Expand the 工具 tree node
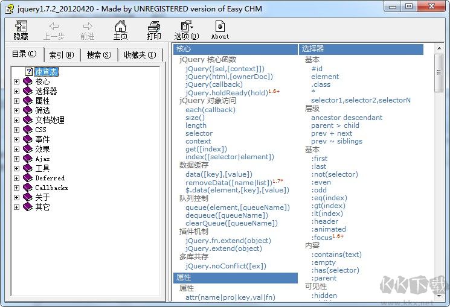Screen dimensions: 450x307 tap(17, 168)
